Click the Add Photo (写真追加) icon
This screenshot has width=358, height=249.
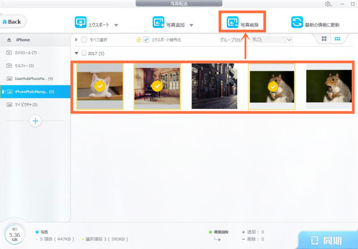point(159,23)
